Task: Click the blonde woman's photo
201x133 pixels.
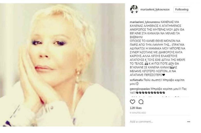Action: pyautogui.click(x=62, y=65)
